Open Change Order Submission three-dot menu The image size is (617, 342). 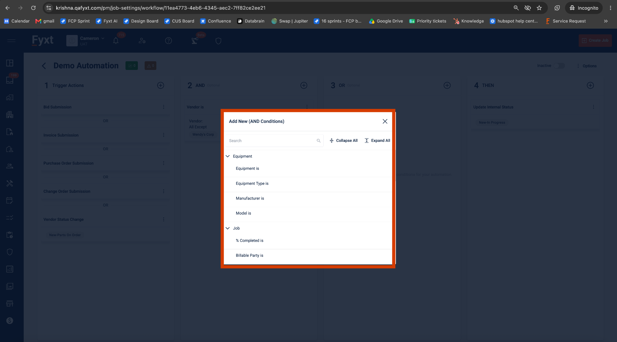(164, 191)
